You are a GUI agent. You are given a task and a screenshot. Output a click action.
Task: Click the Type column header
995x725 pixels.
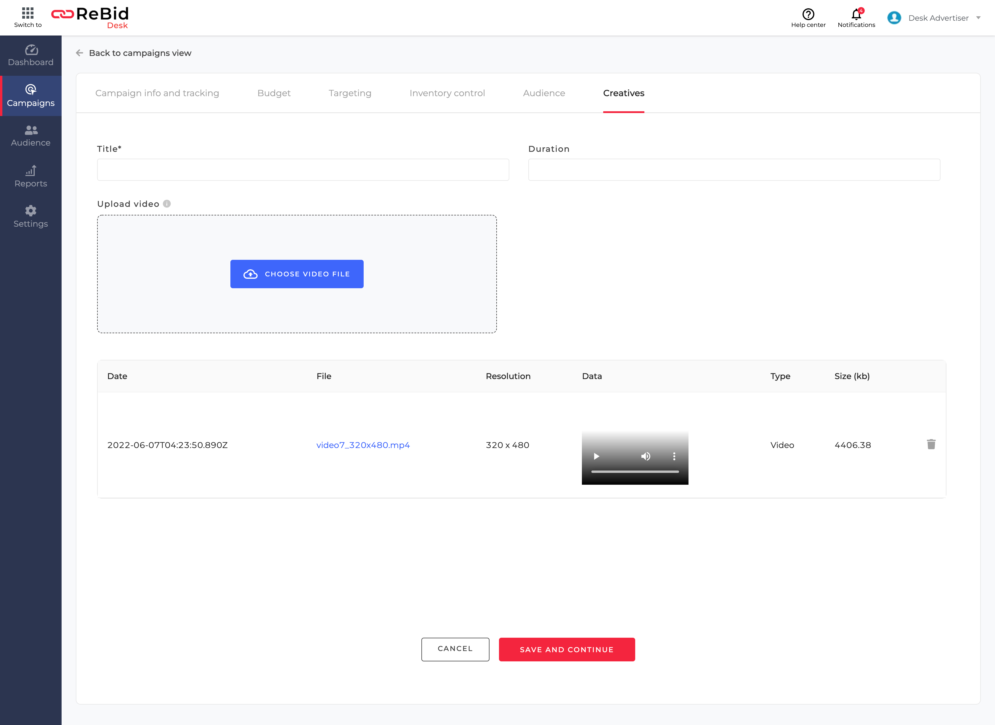(780, 376)
